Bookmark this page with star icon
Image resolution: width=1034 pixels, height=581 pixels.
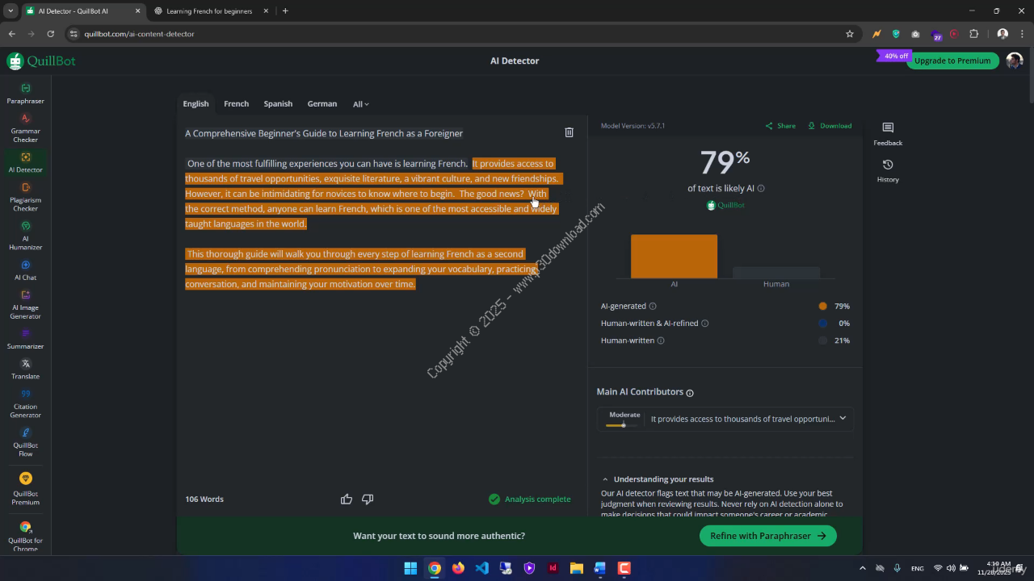(x=850, y=34)
